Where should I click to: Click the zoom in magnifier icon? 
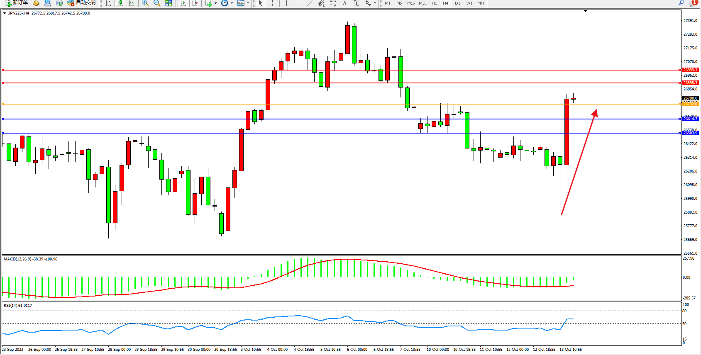point(145,3)
